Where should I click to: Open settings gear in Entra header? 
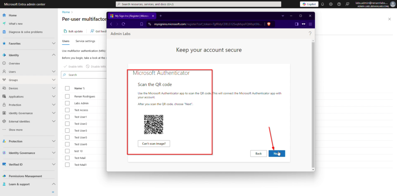(x=331, y=4)
